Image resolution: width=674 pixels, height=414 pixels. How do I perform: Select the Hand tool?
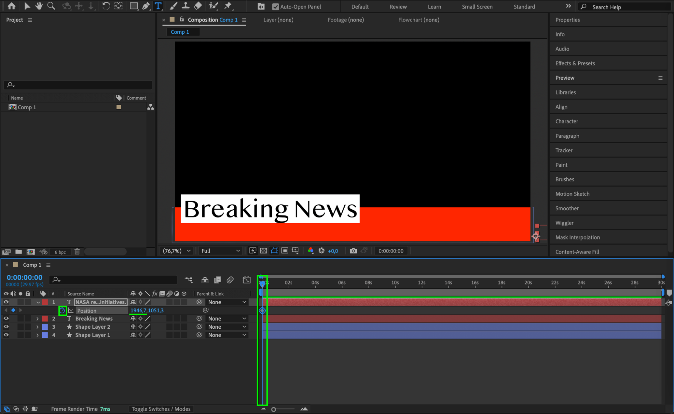pyautogui.click(x=39, y=6)
